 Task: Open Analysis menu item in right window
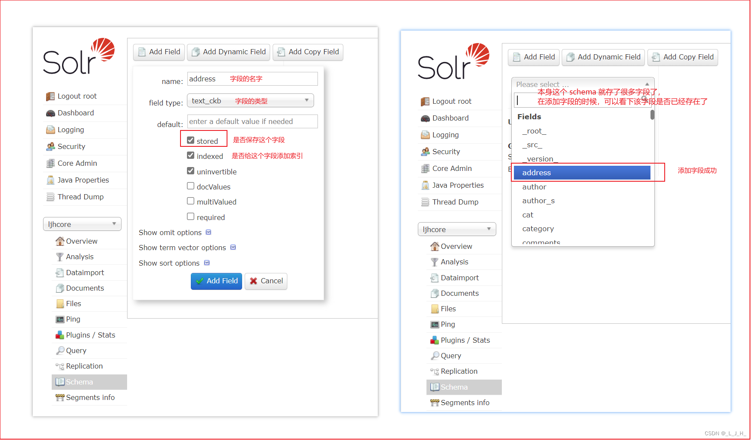[454, 262]
